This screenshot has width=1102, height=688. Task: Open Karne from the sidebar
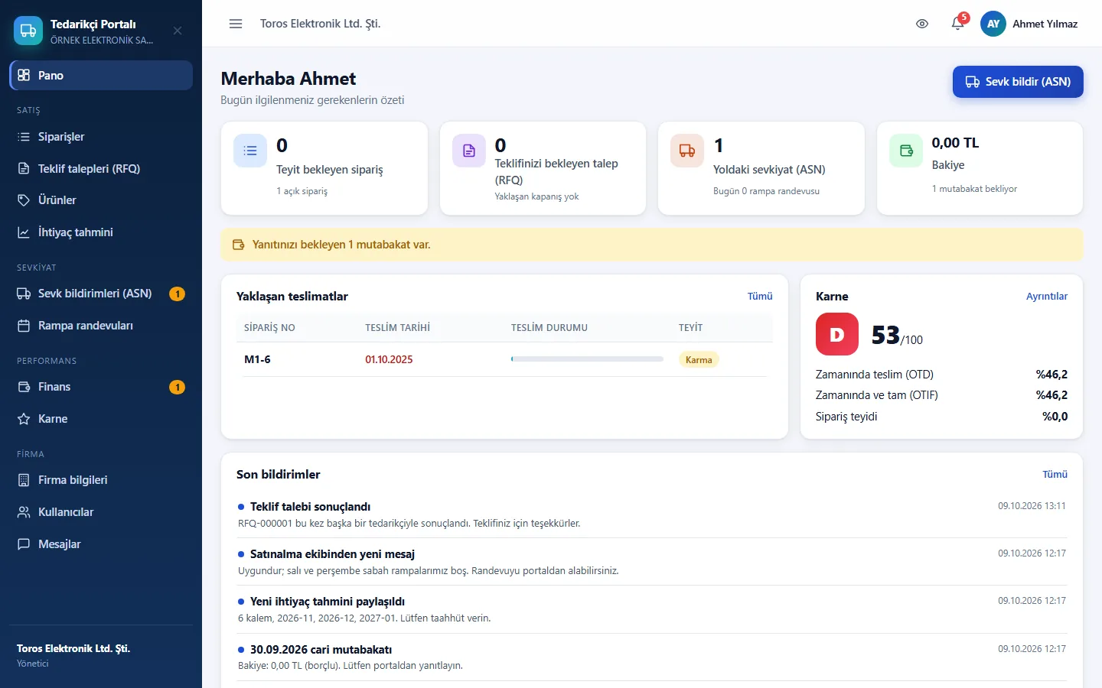pos(101,419)
